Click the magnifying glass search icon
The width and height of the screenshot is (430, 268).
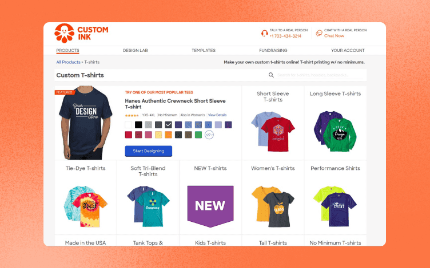click(x=271, y=75)
